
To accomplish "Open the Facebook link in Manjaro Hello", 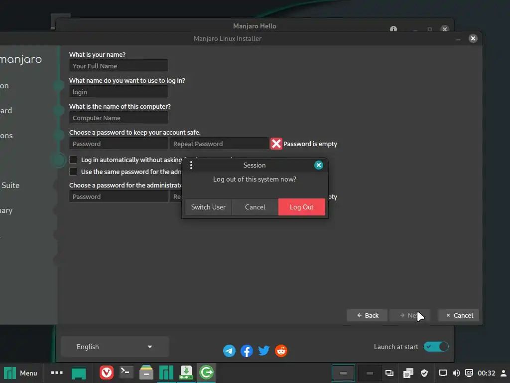I will click(247, 351).
